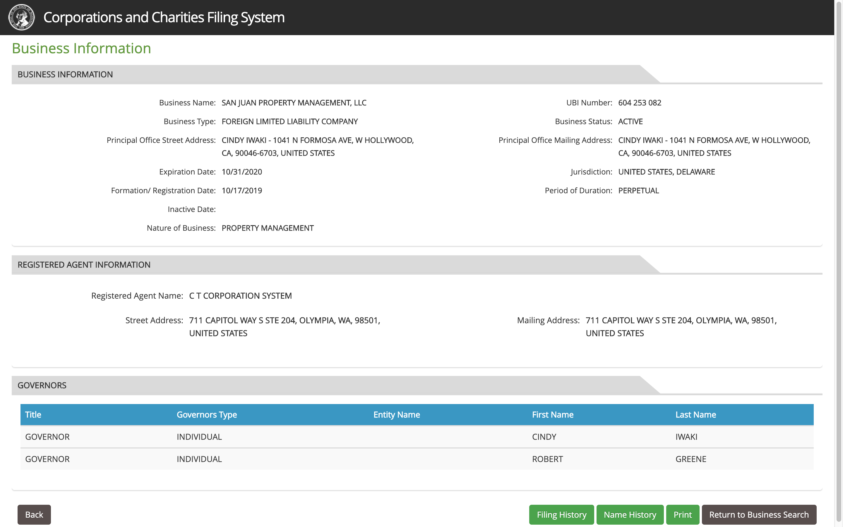Click the Back button
The width and height of the screenshot is (843, 527).
pos(34,514)
